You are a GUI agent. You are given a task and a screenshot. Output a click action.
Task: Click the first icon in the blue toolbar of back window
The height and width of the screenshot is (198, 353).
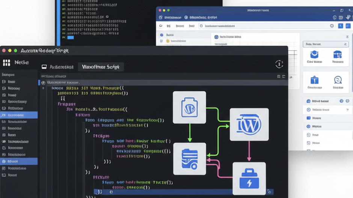click(x=160, y=17)
